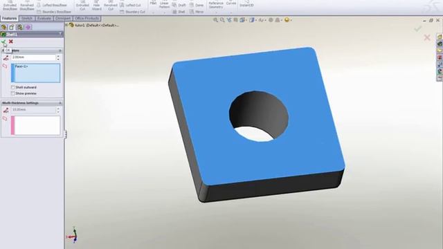443x249 pixels.
Task: Open the PropertyManager tab icon
Action: 12,28
